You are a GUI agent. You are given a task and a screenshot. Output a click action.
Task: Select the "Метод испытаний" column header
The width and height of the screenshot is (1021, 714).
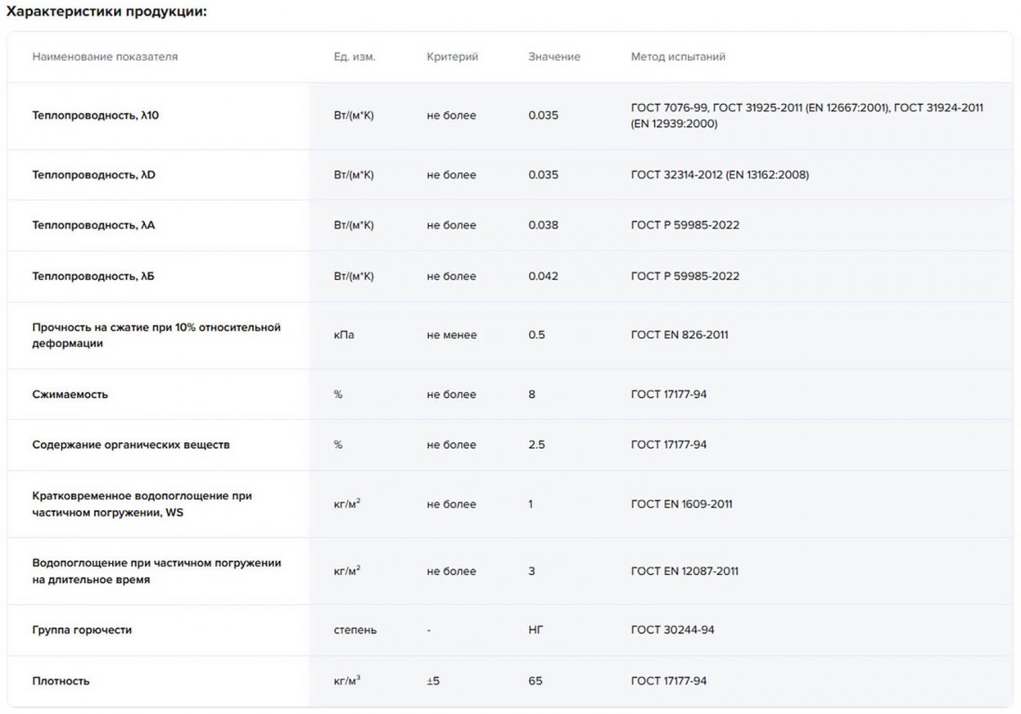click(x=678, y=57)
